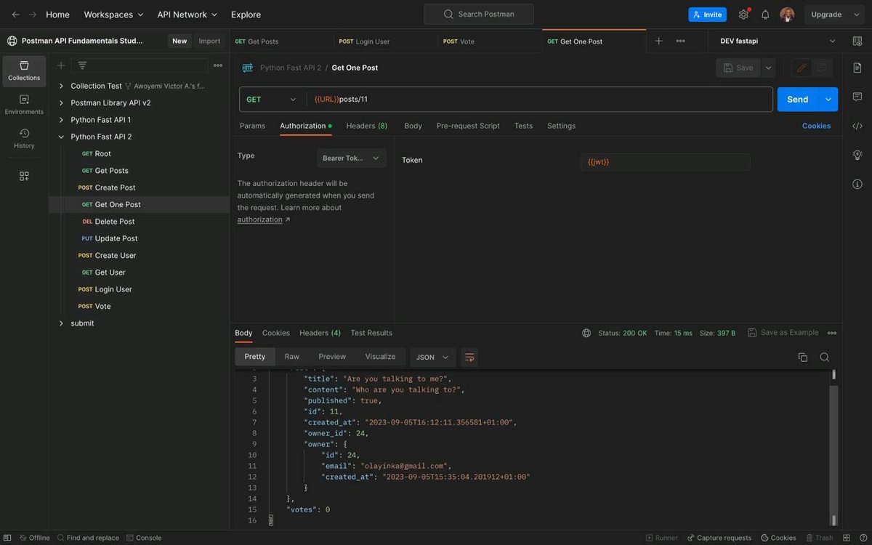The image size is (872, 545).
Task: Open the info circle icon in the right sidebar
Action: [x=857, y=184]
